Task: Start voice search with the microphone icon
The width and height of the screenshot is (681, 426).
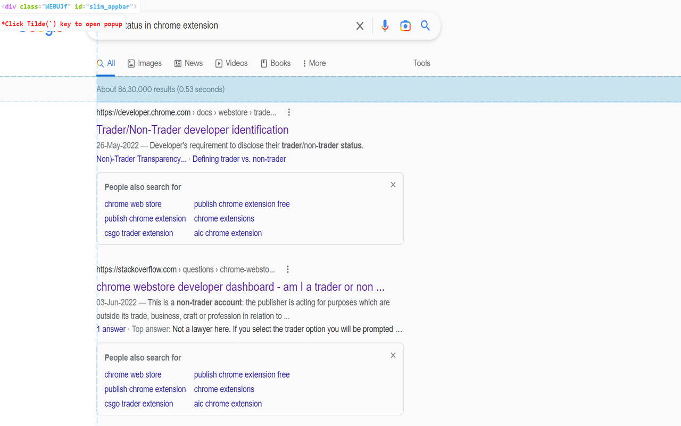Action: click(x=385, y=26)
